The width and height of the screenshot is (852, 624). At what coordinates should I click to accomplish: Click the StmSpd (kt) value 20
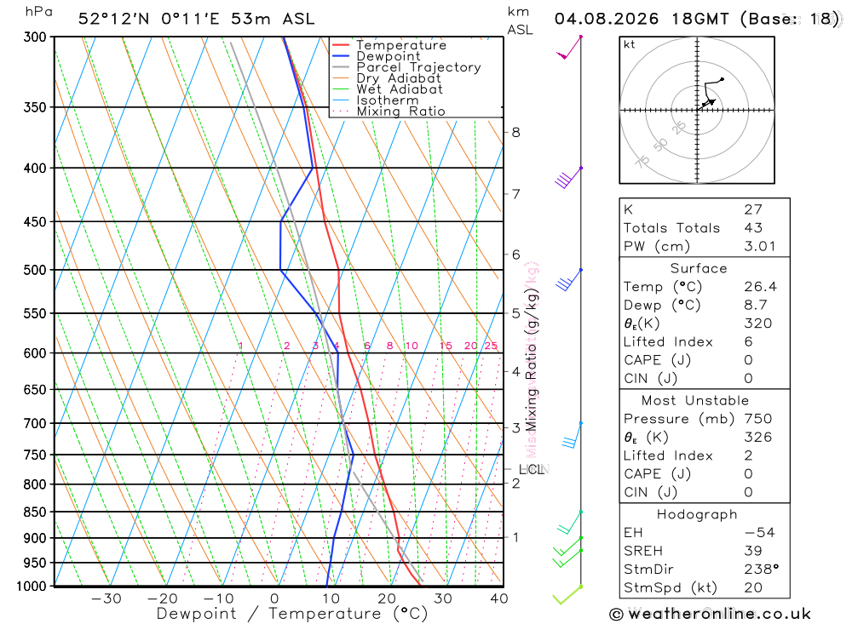tap(754, 588)
